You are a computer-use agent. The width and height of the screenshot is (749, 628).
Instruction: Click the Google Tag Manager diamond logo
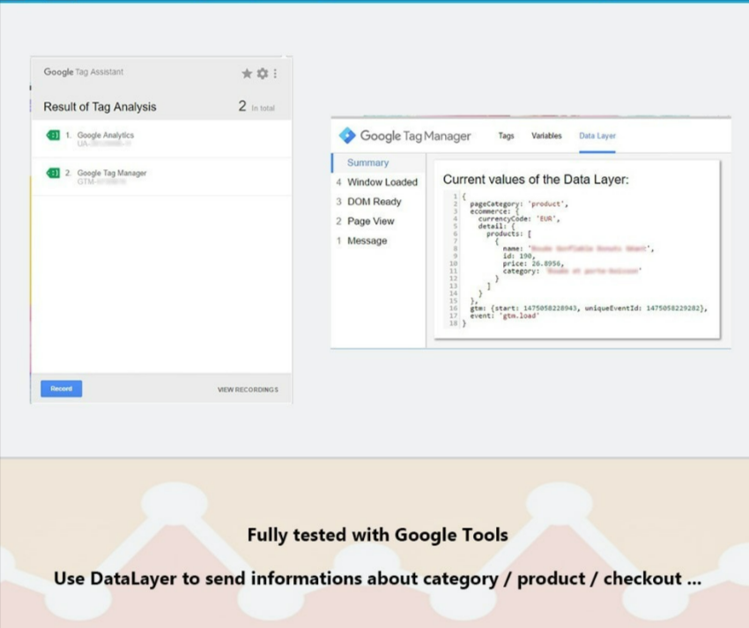(x=347, y=136)
